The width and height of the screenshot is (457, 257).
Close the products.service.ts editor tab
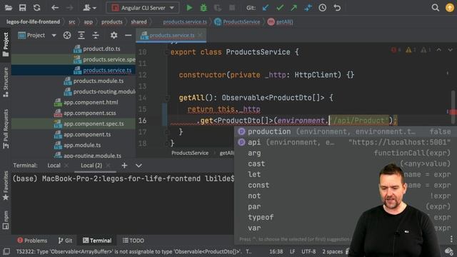click(x=200, y=35)
